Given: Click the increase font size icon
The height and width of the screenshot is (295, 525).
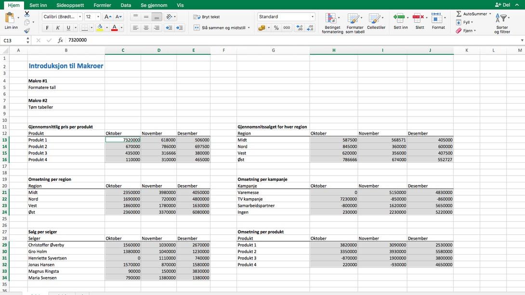Looking at the screenshot, I should 108,17.
